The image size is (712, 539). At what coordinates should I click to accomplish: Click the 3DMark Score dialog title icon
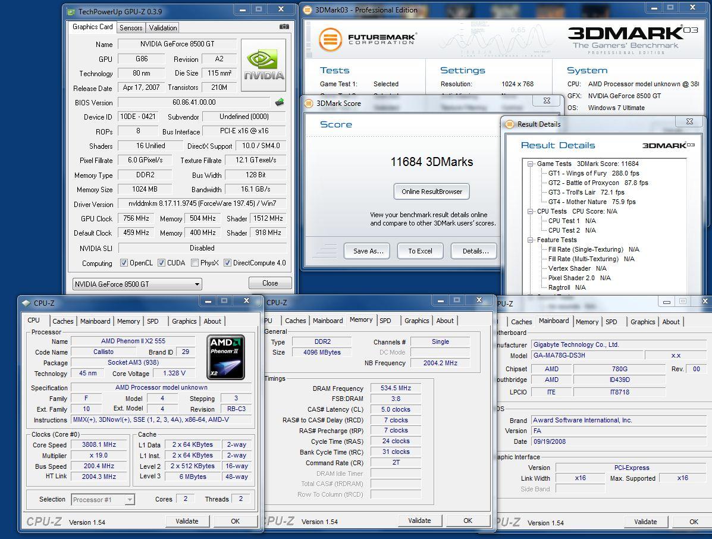(309, 103)
